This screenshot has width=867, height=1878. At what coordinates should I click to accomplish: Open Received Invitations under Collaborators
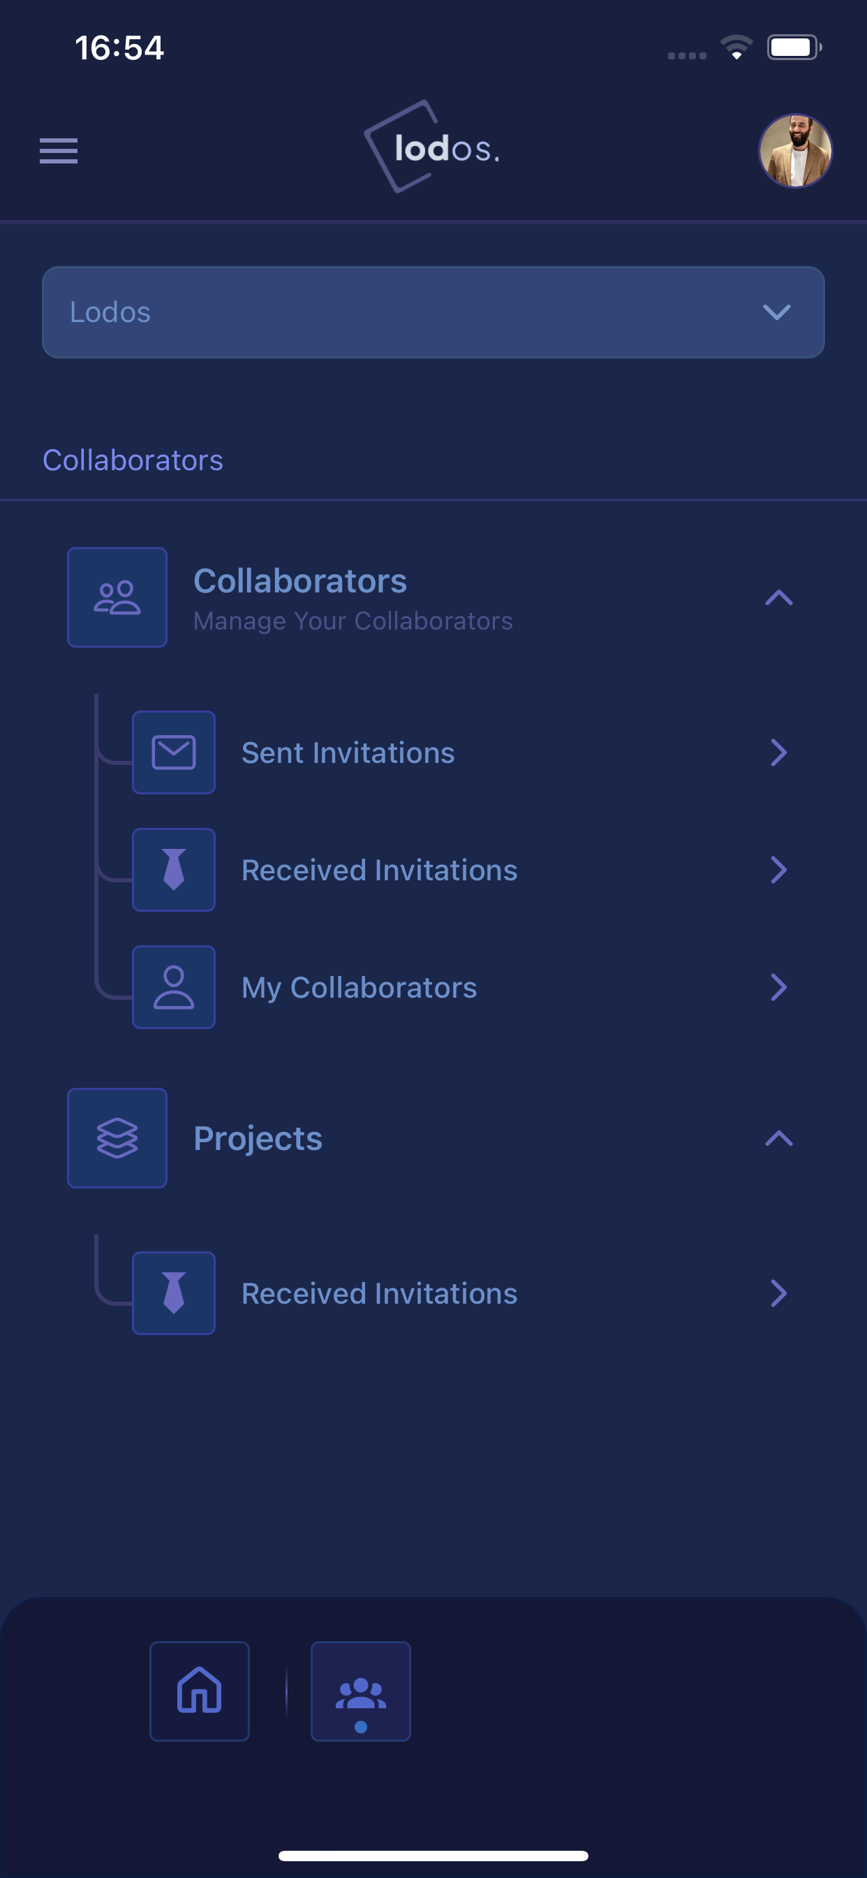click(x=461, y=870)
